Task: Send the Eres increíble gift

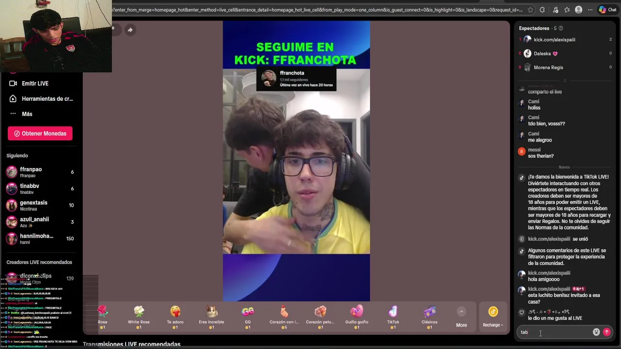Action: coord(212,317)
